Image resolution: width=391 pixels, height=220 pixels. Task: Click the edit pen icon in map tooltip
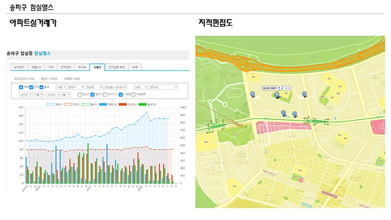[282, 88]
